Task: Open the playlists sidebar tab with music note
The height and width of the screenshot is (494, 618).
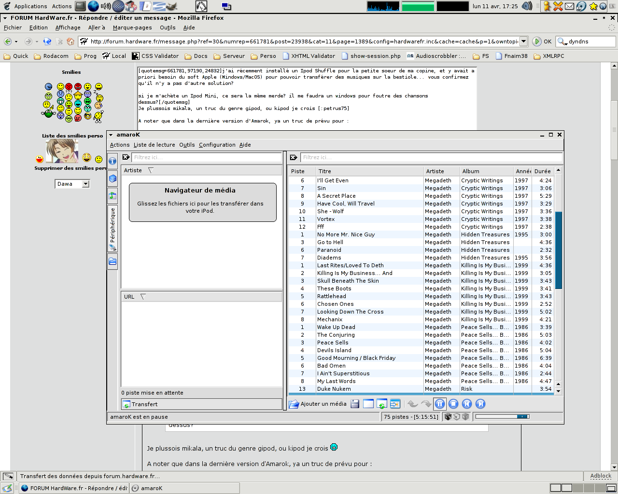Action: pyautogui.click(x=112, y=196)
